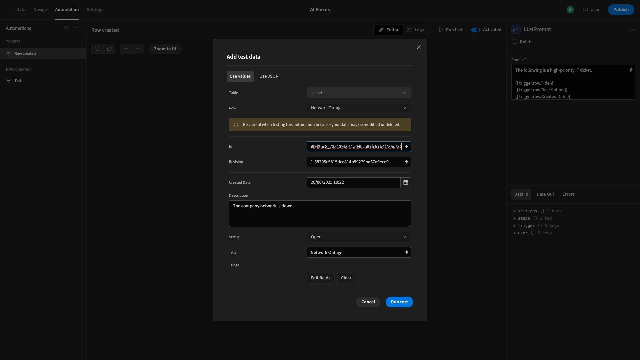Click the undo icon in canvas toolbar

point(97,49)
